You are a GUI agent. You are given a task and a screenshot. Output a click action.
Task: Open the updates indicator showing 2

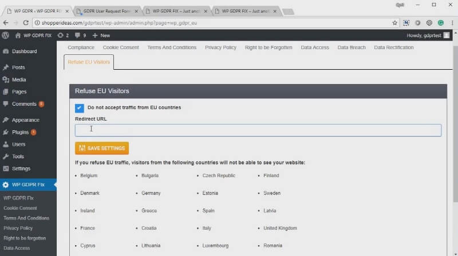(63, 35)
